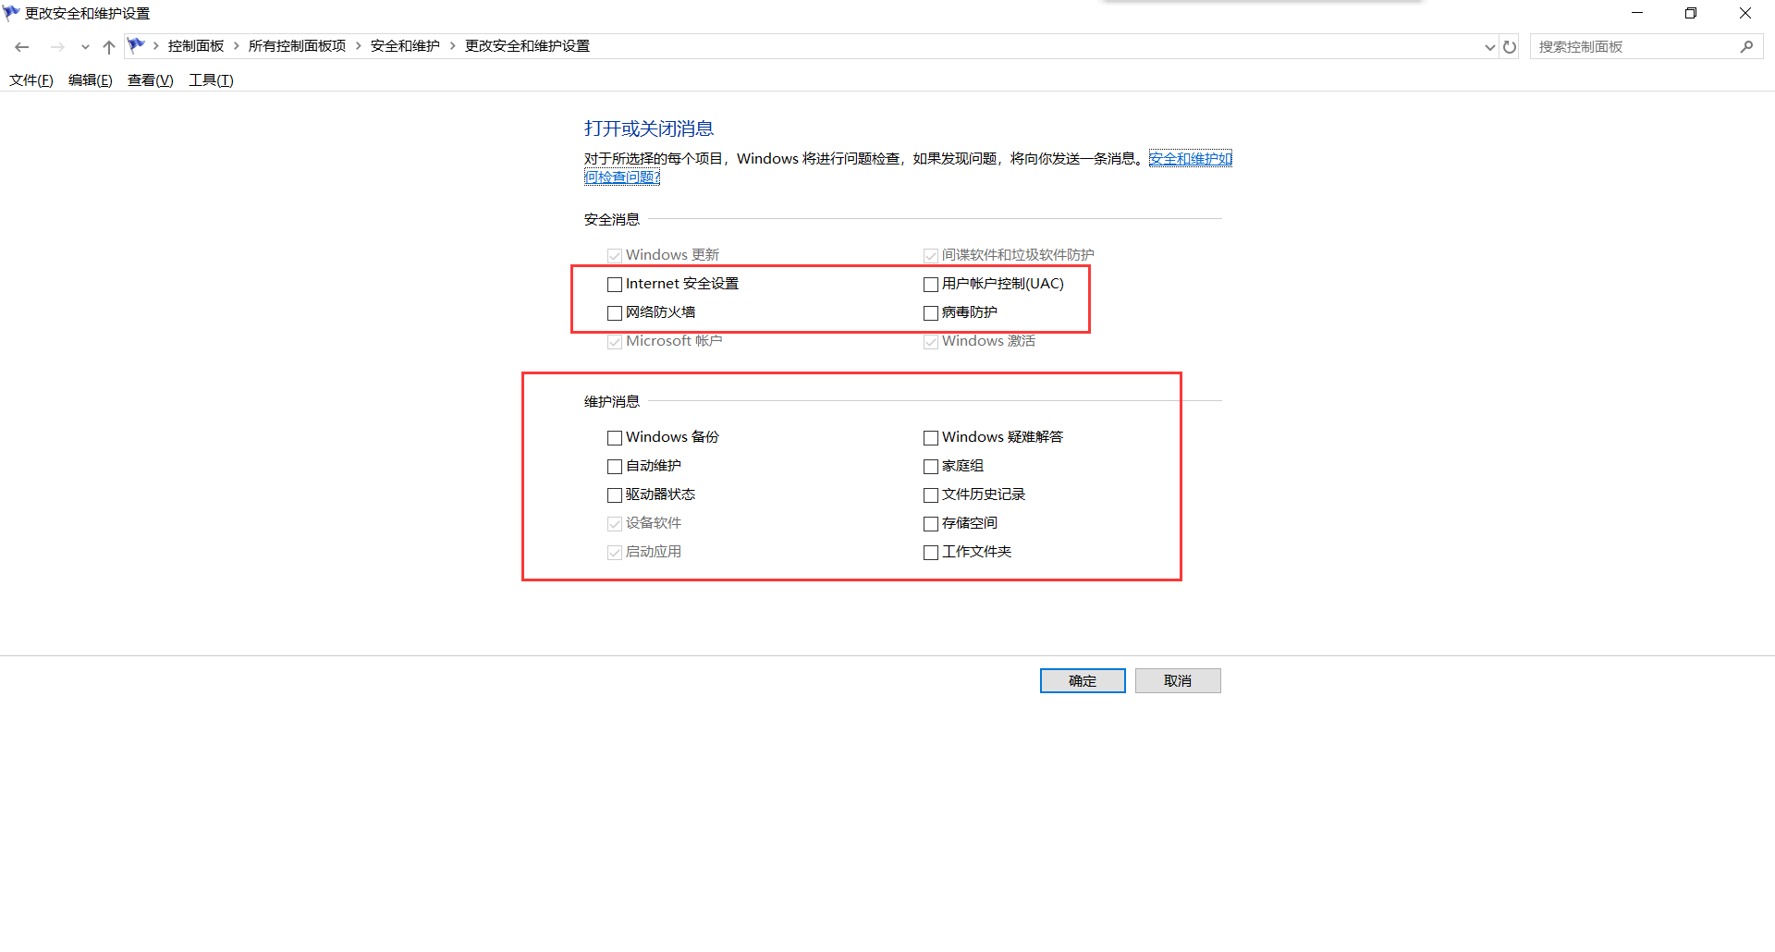This screenshot has width=1775, height=952.
Task: Enable the Internet 安全设置 checkbox
Action: (x=615, y=285)
